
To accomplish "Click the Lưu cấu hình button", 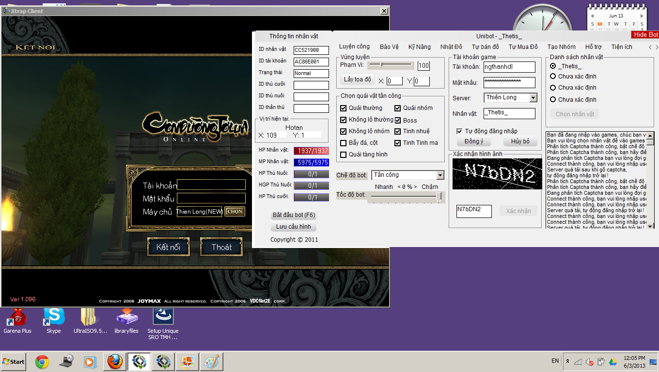I will click(x=294, y=227).
